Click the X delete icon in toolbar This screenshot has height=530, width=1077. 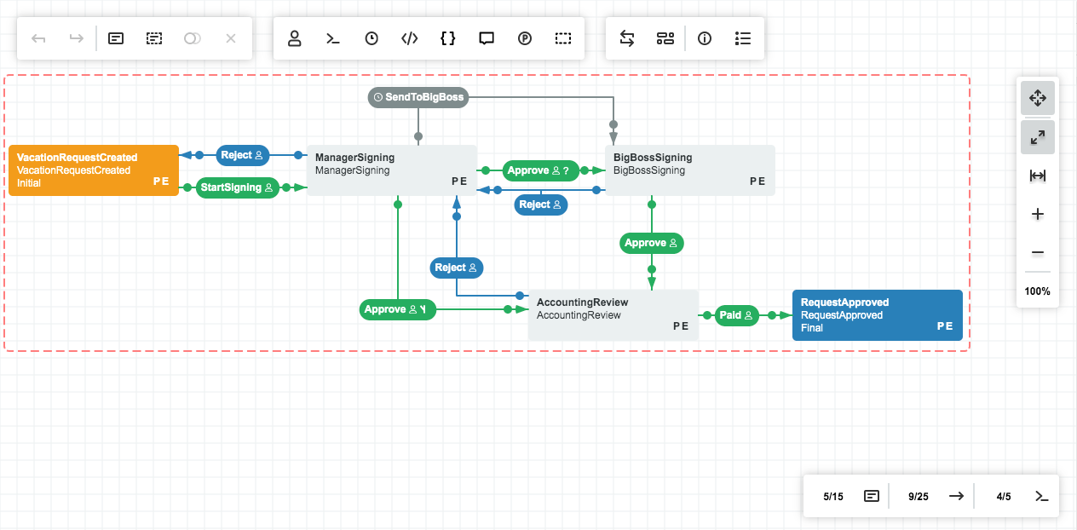pyautogui.click(x=231, y=38)
